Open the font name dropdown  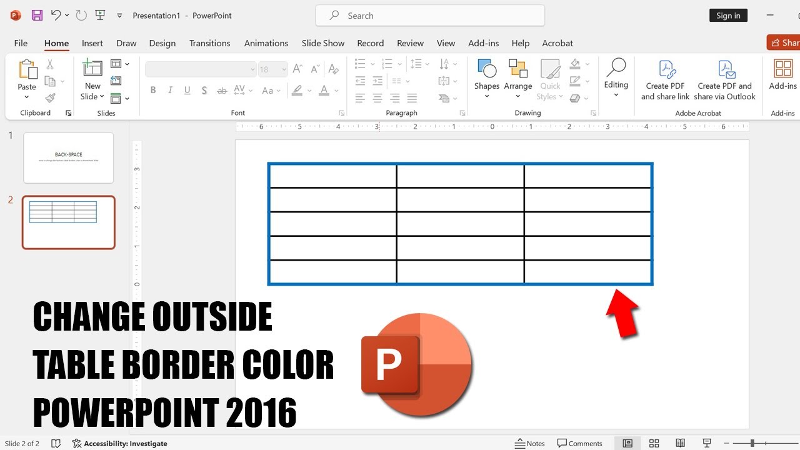coord(252,69)
